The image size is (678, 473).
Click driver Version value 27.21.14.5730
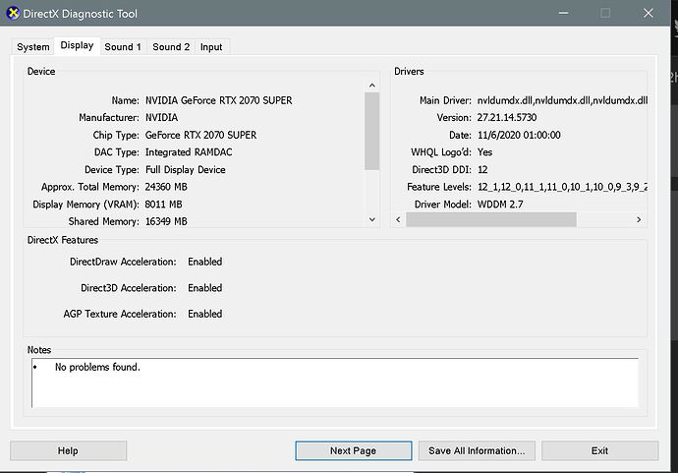(507, 118)
